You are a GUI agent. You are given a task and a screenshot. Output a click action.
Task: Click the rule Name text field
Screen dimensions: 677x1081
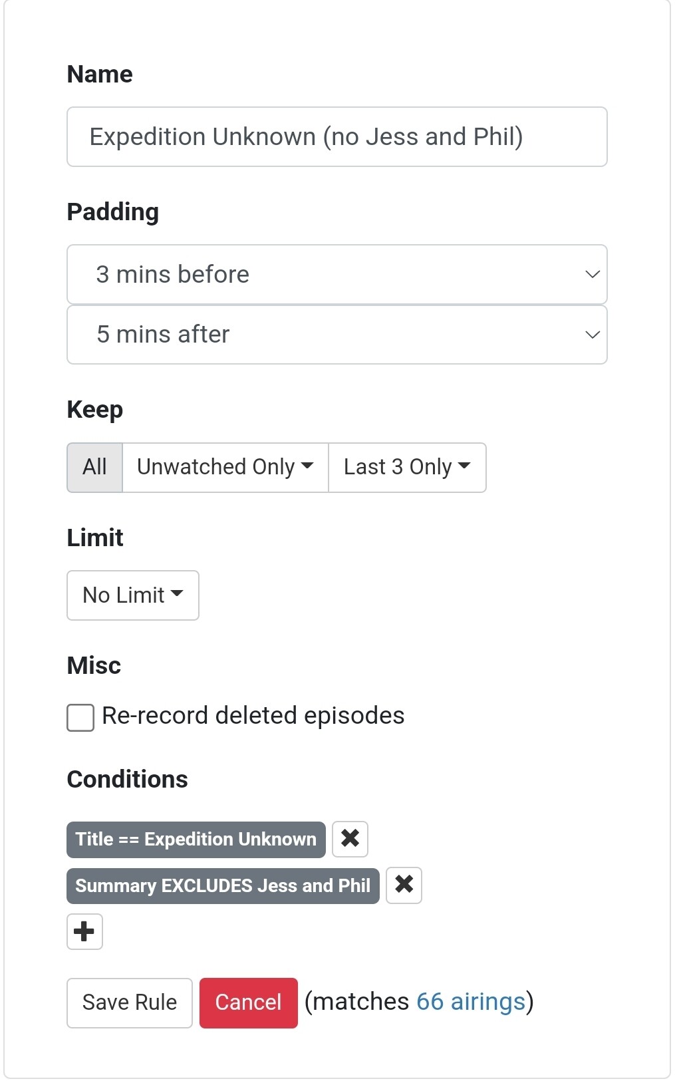point(337,137)
